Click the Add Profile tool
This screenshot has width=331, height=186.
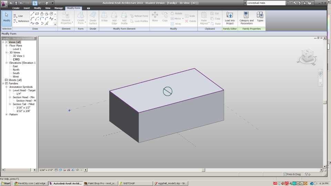[124, 18]
